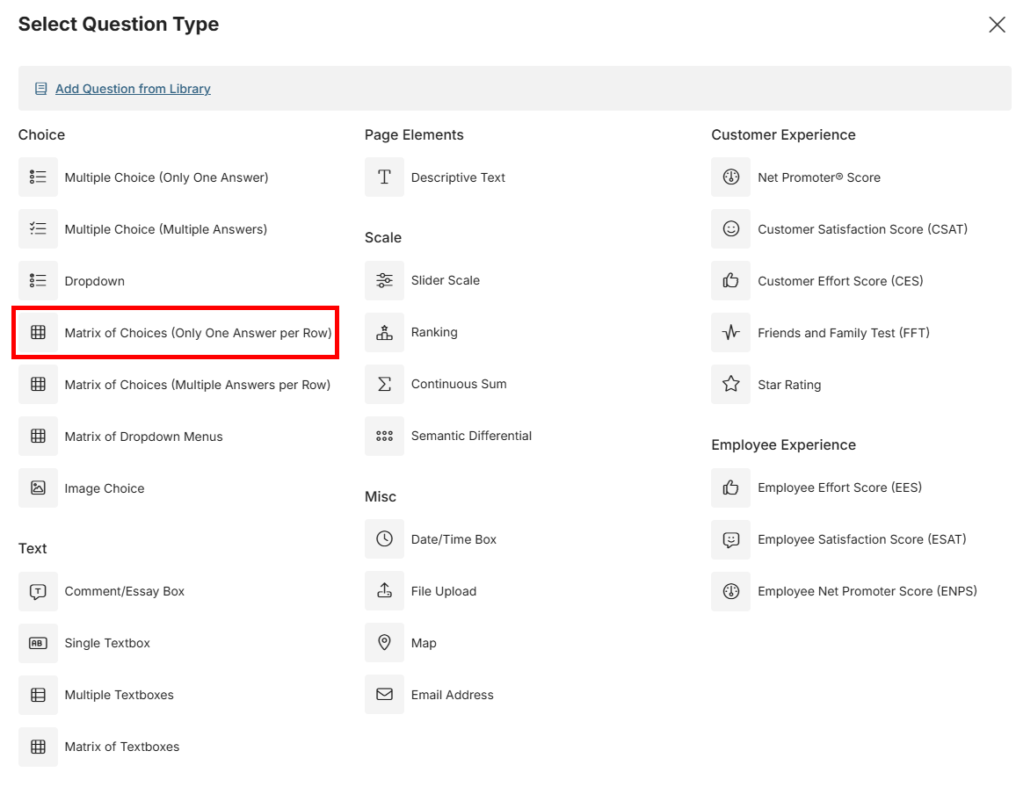1016x787 pixels.
Task: Select 'Multiple Textboxes' label
Action: tap(120, 695)
